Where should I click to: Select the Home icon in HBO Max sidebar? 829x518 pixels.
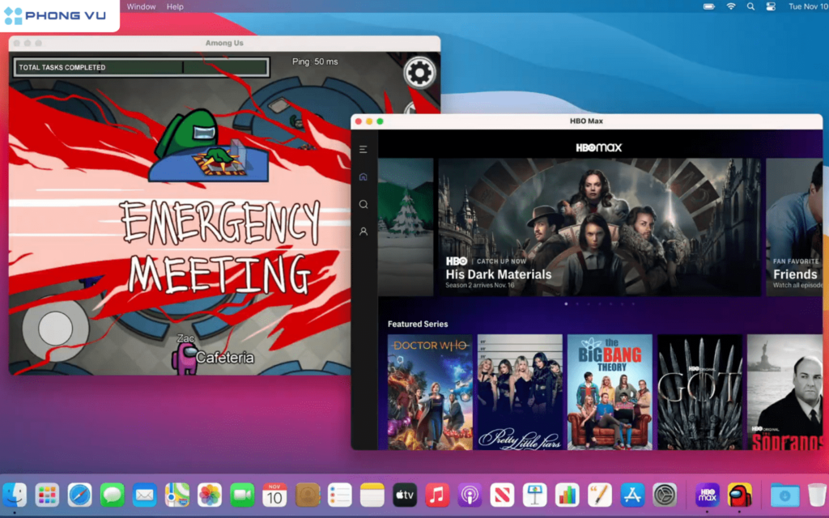363,176
